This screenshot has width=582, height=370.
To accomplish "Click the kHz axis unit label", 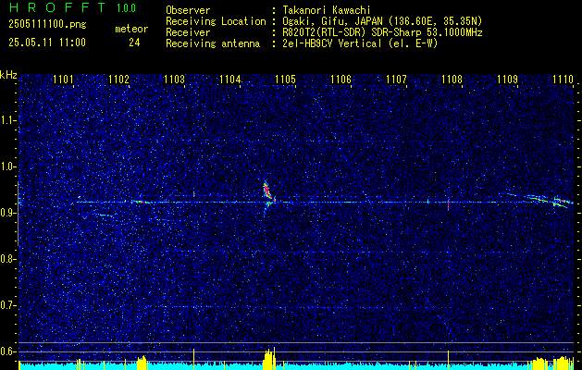I will point(8,75).
